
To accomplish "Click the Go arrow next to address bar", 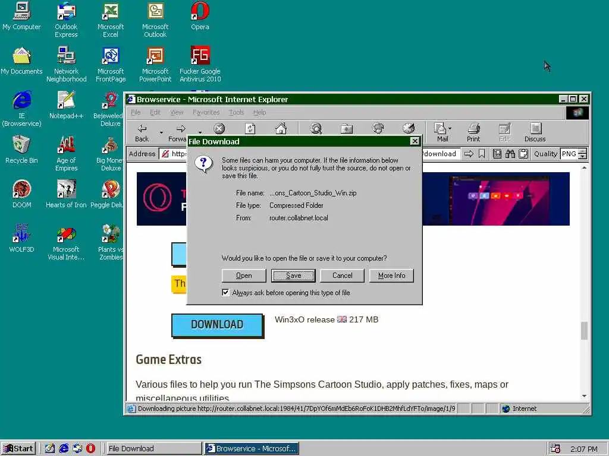I will click(469, 154).
